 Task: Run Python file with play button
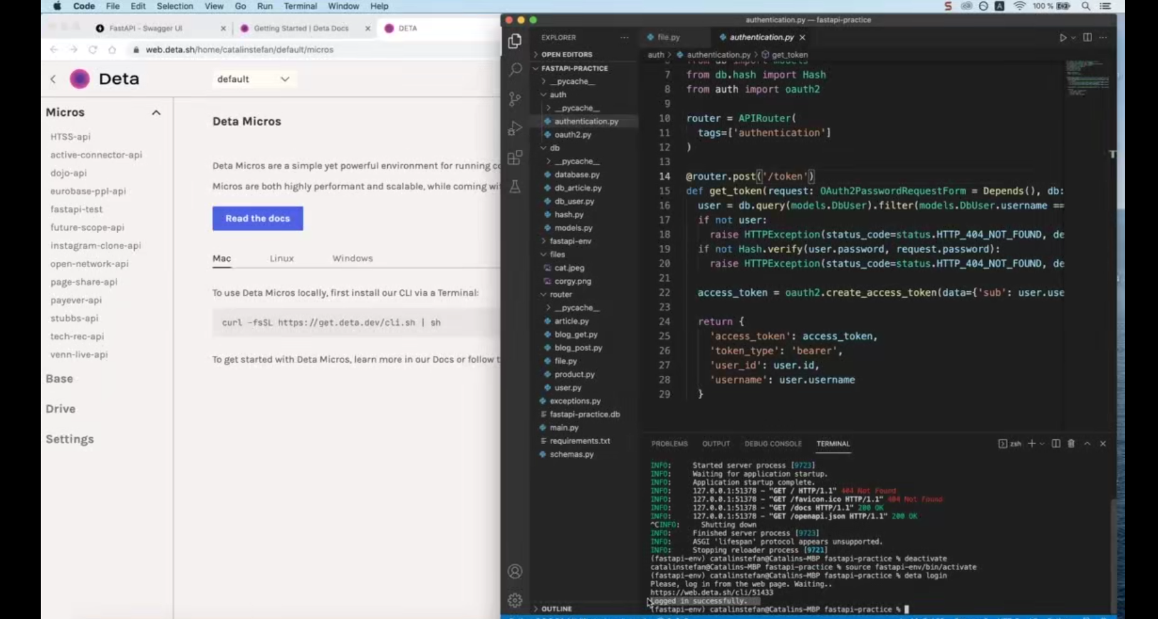1063,38
